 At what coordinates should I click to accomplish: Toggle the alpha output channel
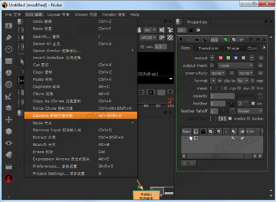(243, 58)
